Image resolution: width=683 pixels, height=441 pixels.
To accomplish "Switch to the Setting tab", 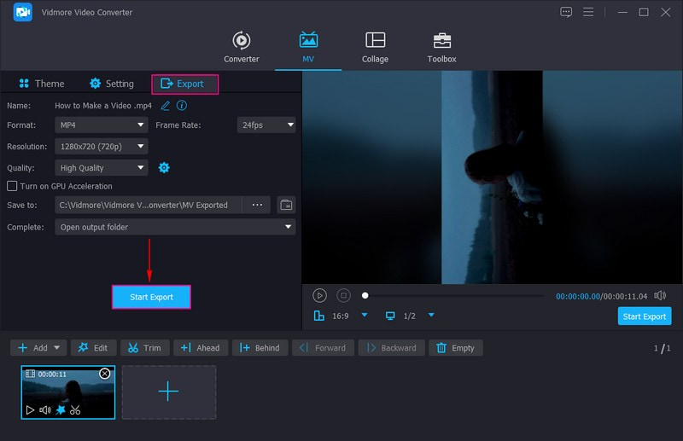I will [112, 84].
